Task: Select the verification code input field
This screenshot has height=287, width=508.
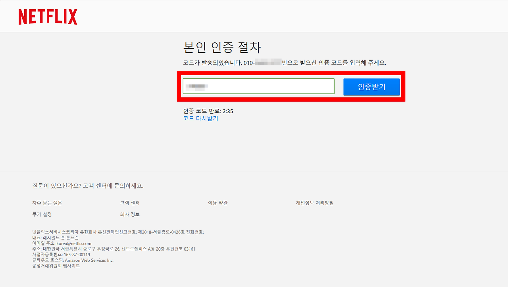Action: (x=258, y=86)
